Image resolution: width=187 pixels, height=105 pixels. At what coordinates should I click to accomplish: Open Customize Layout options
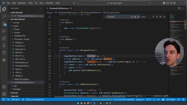point(174,3)
